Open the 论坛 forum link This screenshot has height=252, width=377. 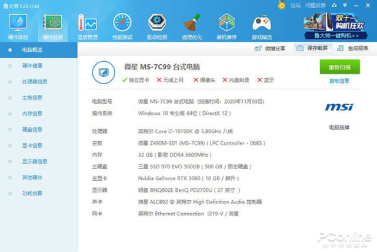click(295, 5)
